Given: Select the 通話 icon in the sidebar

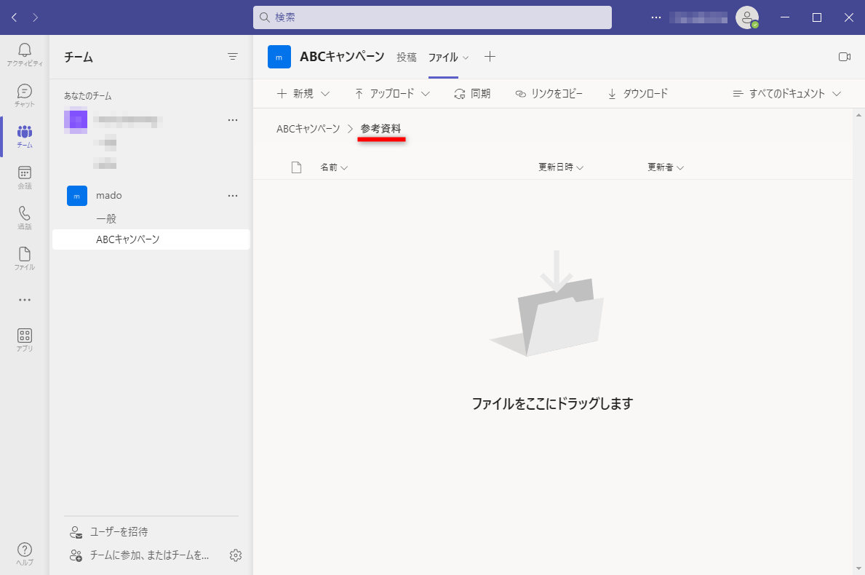Looking at the screenshot, I should 24,216.
